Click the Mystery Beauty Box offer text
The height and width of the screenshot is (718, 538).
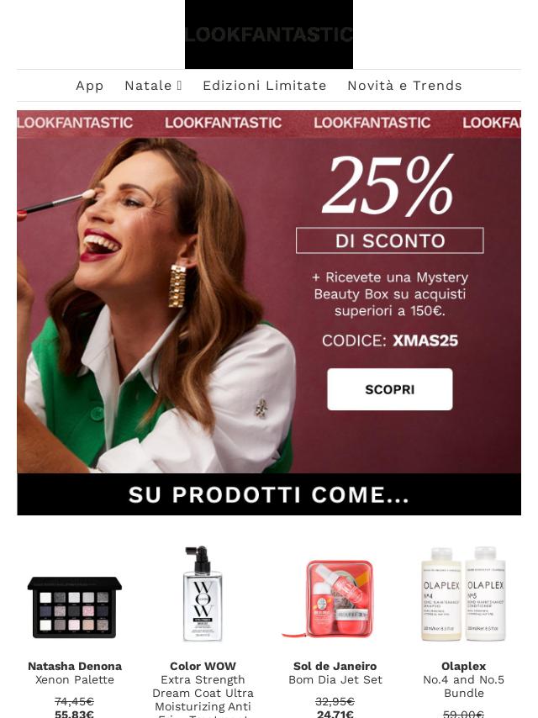pos(390,294)
